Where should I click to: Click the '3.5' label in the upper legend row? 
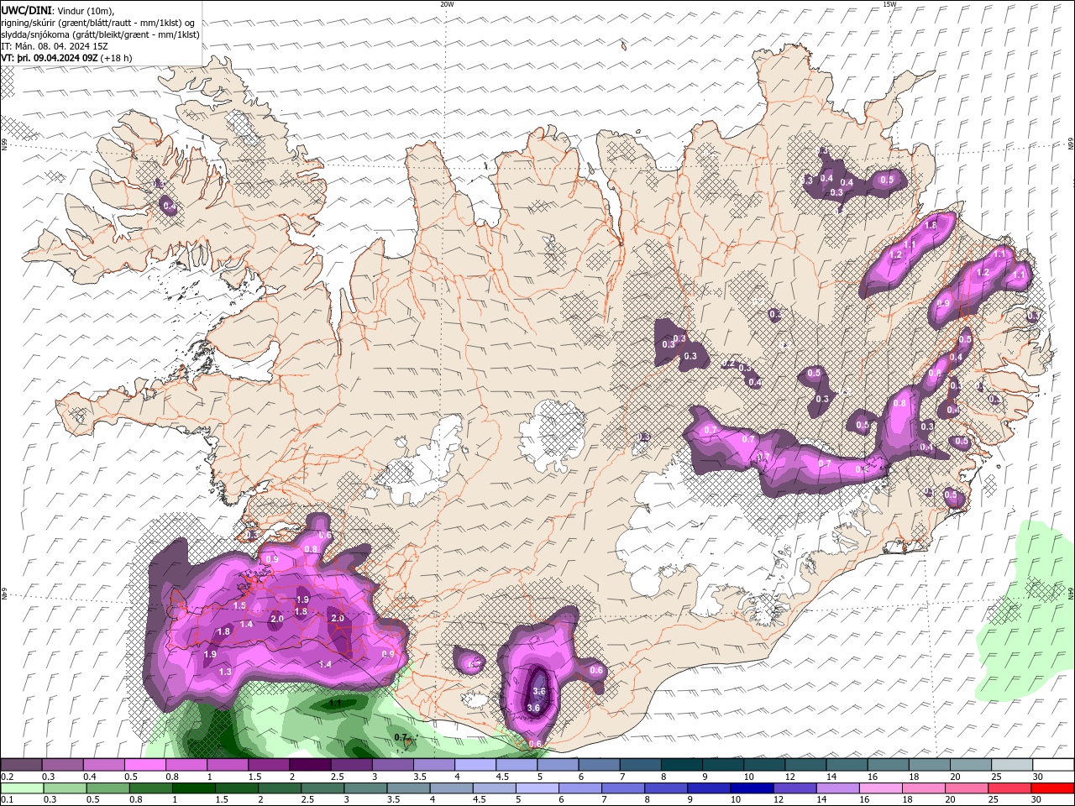[419, 777]
